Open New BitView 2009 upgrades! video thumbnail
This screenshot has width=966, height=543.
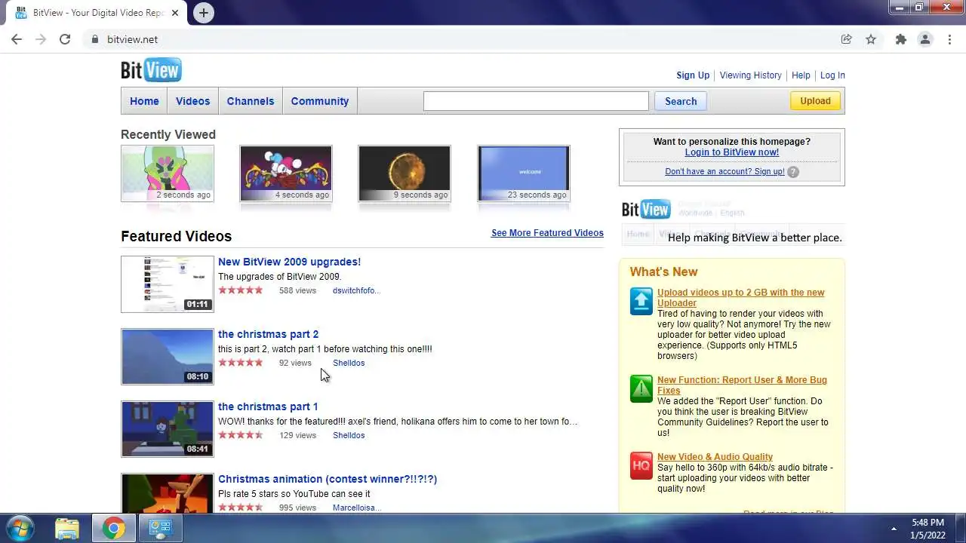168,284
